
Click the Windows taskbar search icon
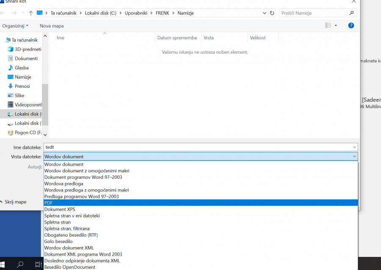[20, 265]
